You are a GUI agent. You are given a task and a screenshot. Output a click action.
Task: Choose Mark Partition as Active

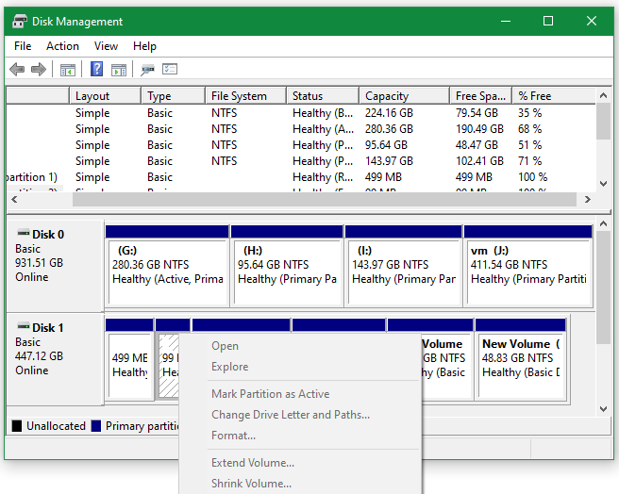300,394
